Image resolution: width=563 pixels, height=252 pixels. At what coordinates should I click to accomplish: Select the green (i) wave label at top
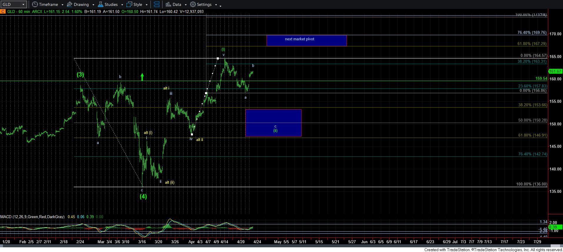[223, 49]
